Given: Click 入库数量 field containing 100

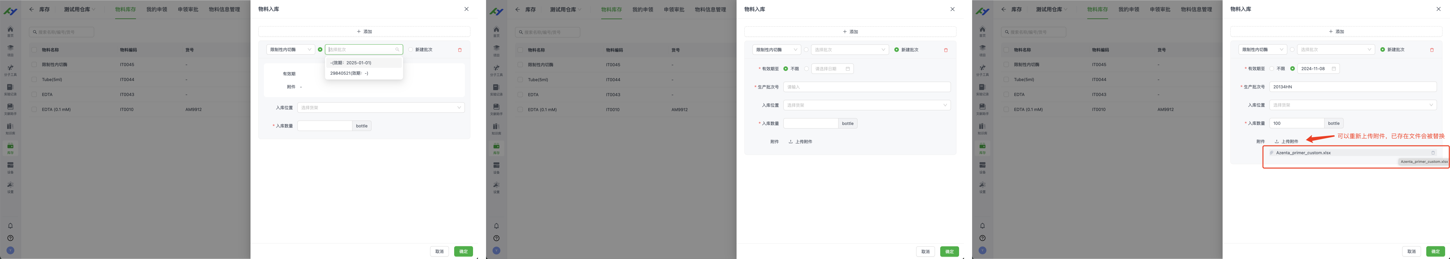Looking at the screenshot, I should pos(1297,123).
